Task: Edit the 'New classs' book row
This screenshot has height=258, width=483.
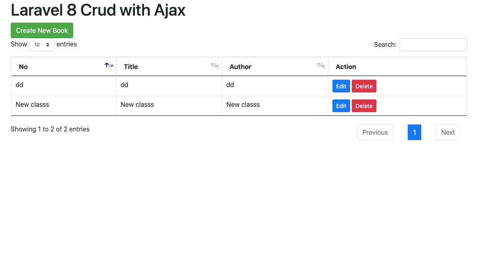Action: [341, 106]
